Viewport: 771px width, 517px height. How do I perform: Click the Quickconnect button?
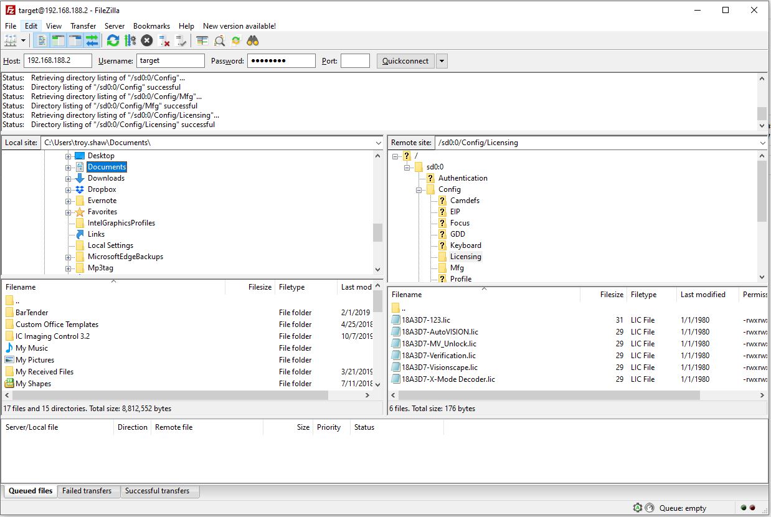pos(405,60)
